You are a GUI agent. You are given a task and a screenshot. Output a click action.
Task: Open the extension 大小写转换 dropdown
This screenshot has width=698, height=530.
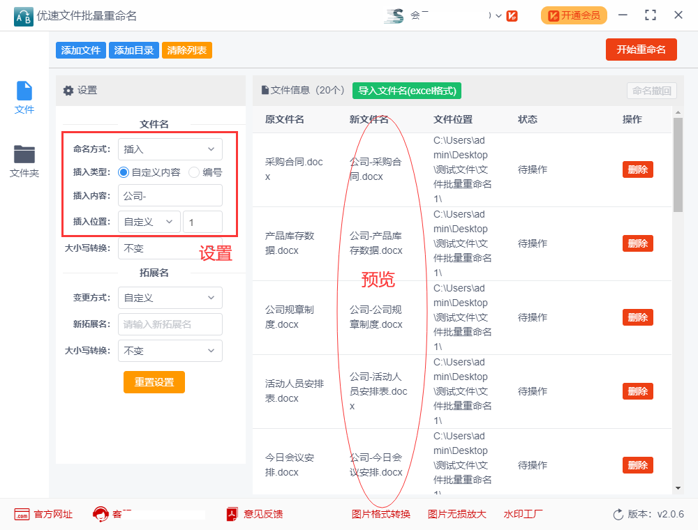(x=170, y=351)
